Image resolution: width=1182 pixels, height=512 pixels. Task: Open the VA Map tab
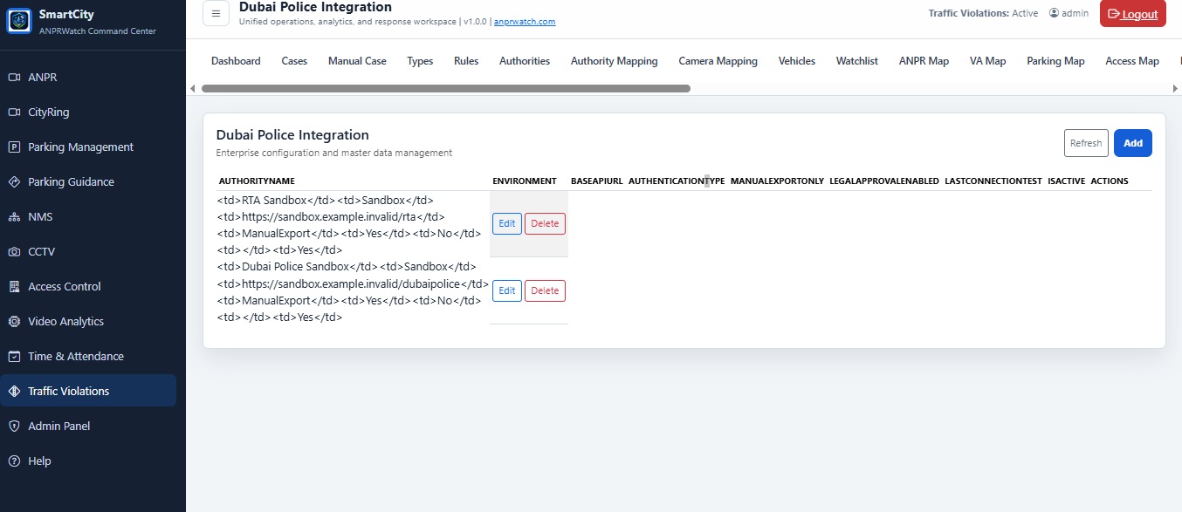[988, 61]
